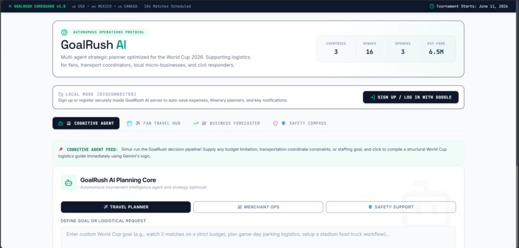Click the shield alert icon on Safety Compass tab
Image resolution: width=519 pixels, height=248 pixels.
pyautogui.click(x=276, y=123)
